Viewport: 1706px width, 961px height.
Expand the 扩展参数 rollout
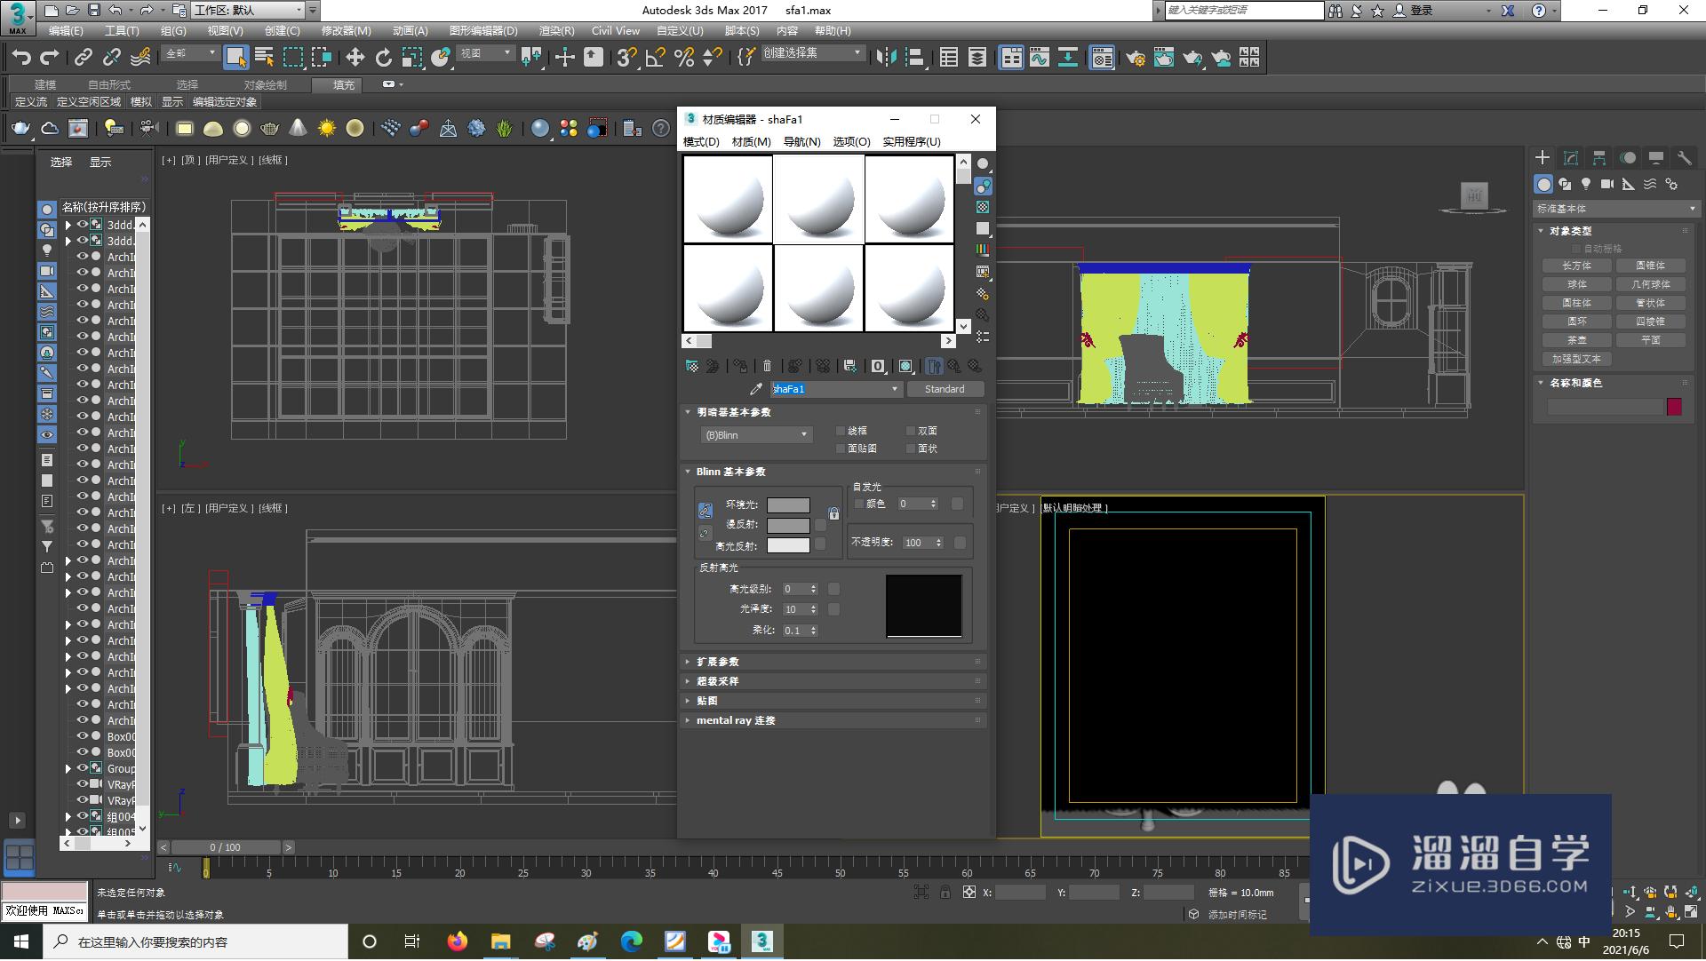click(717, 662)
